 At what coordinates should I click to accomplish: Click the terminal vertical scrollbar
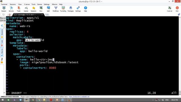[180, 56]
